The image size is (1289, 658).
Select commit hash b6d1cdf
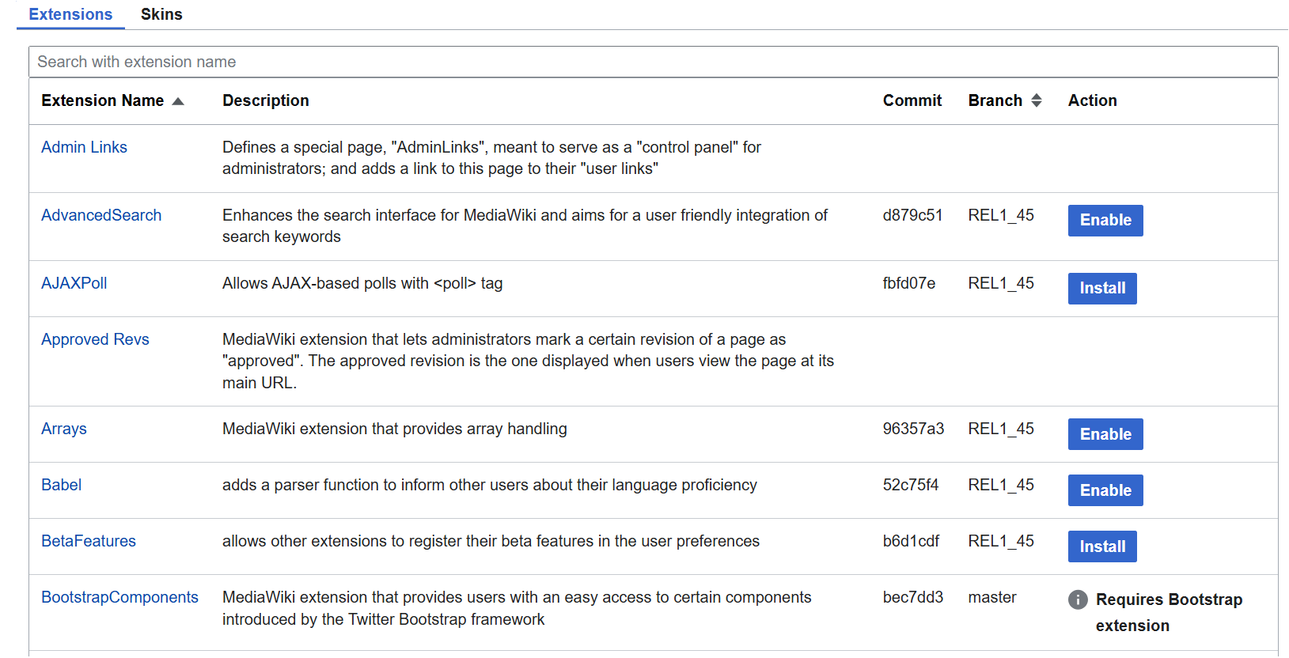pos(911,541)
